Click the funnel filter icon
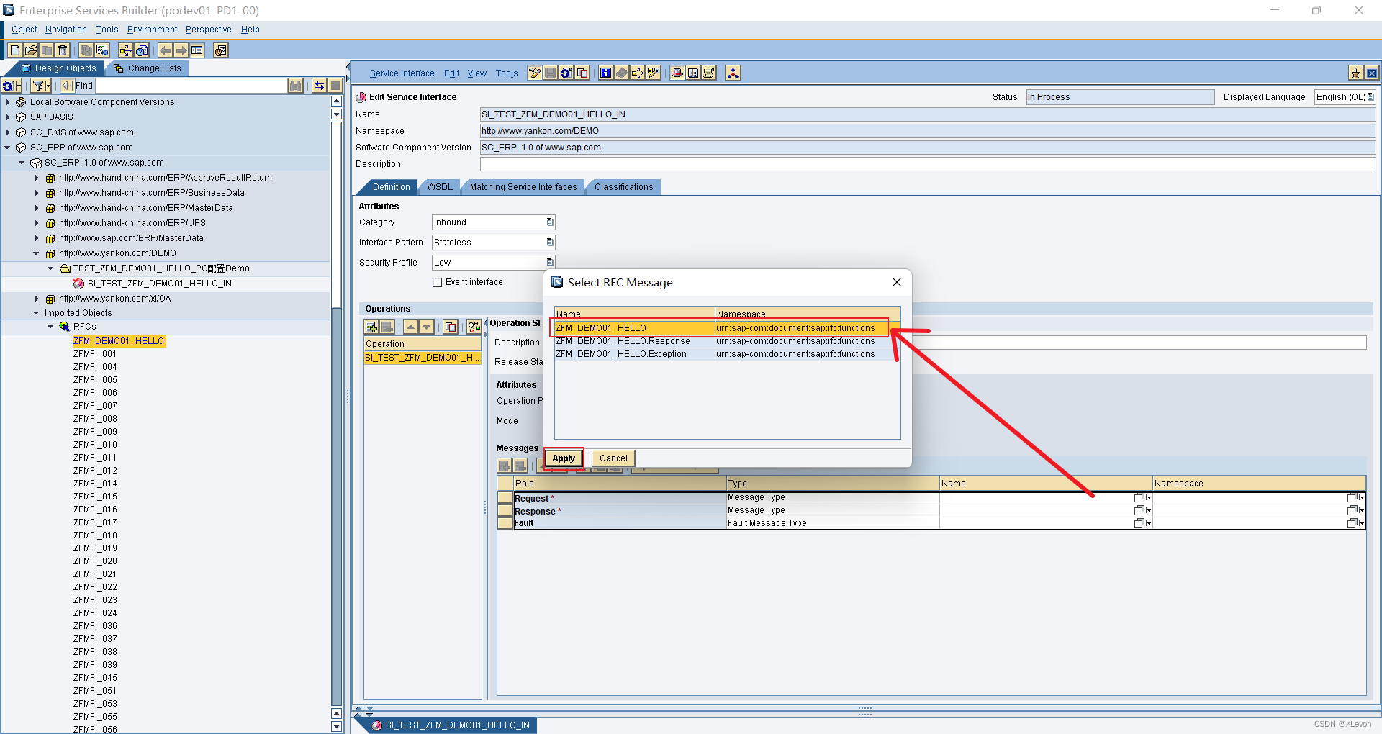This screenshot has height=734, width=1382. pos(40,86)
